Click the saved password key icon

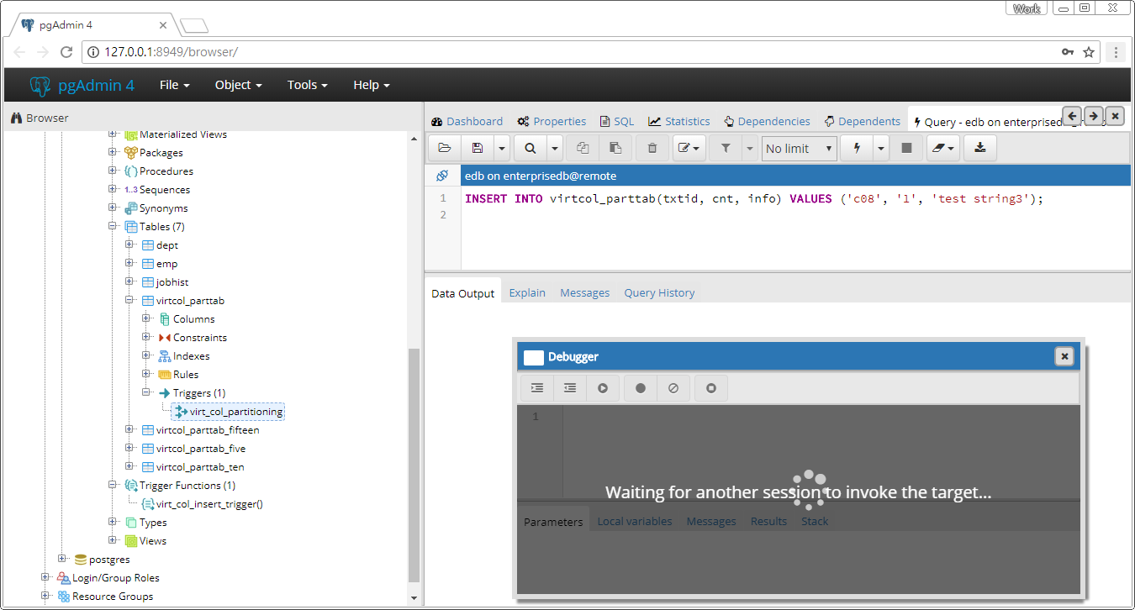(x=1067, y=52)
